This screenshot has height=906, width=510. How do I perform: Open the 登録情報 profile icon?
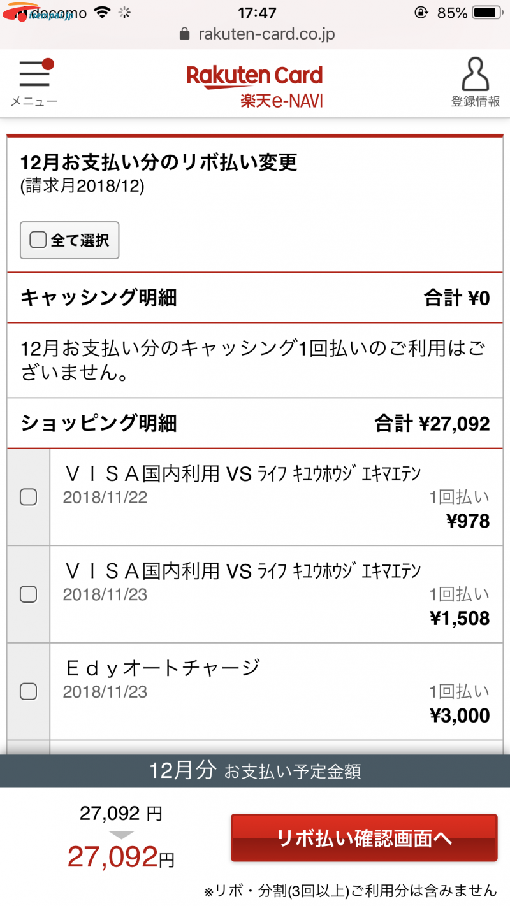475,75
